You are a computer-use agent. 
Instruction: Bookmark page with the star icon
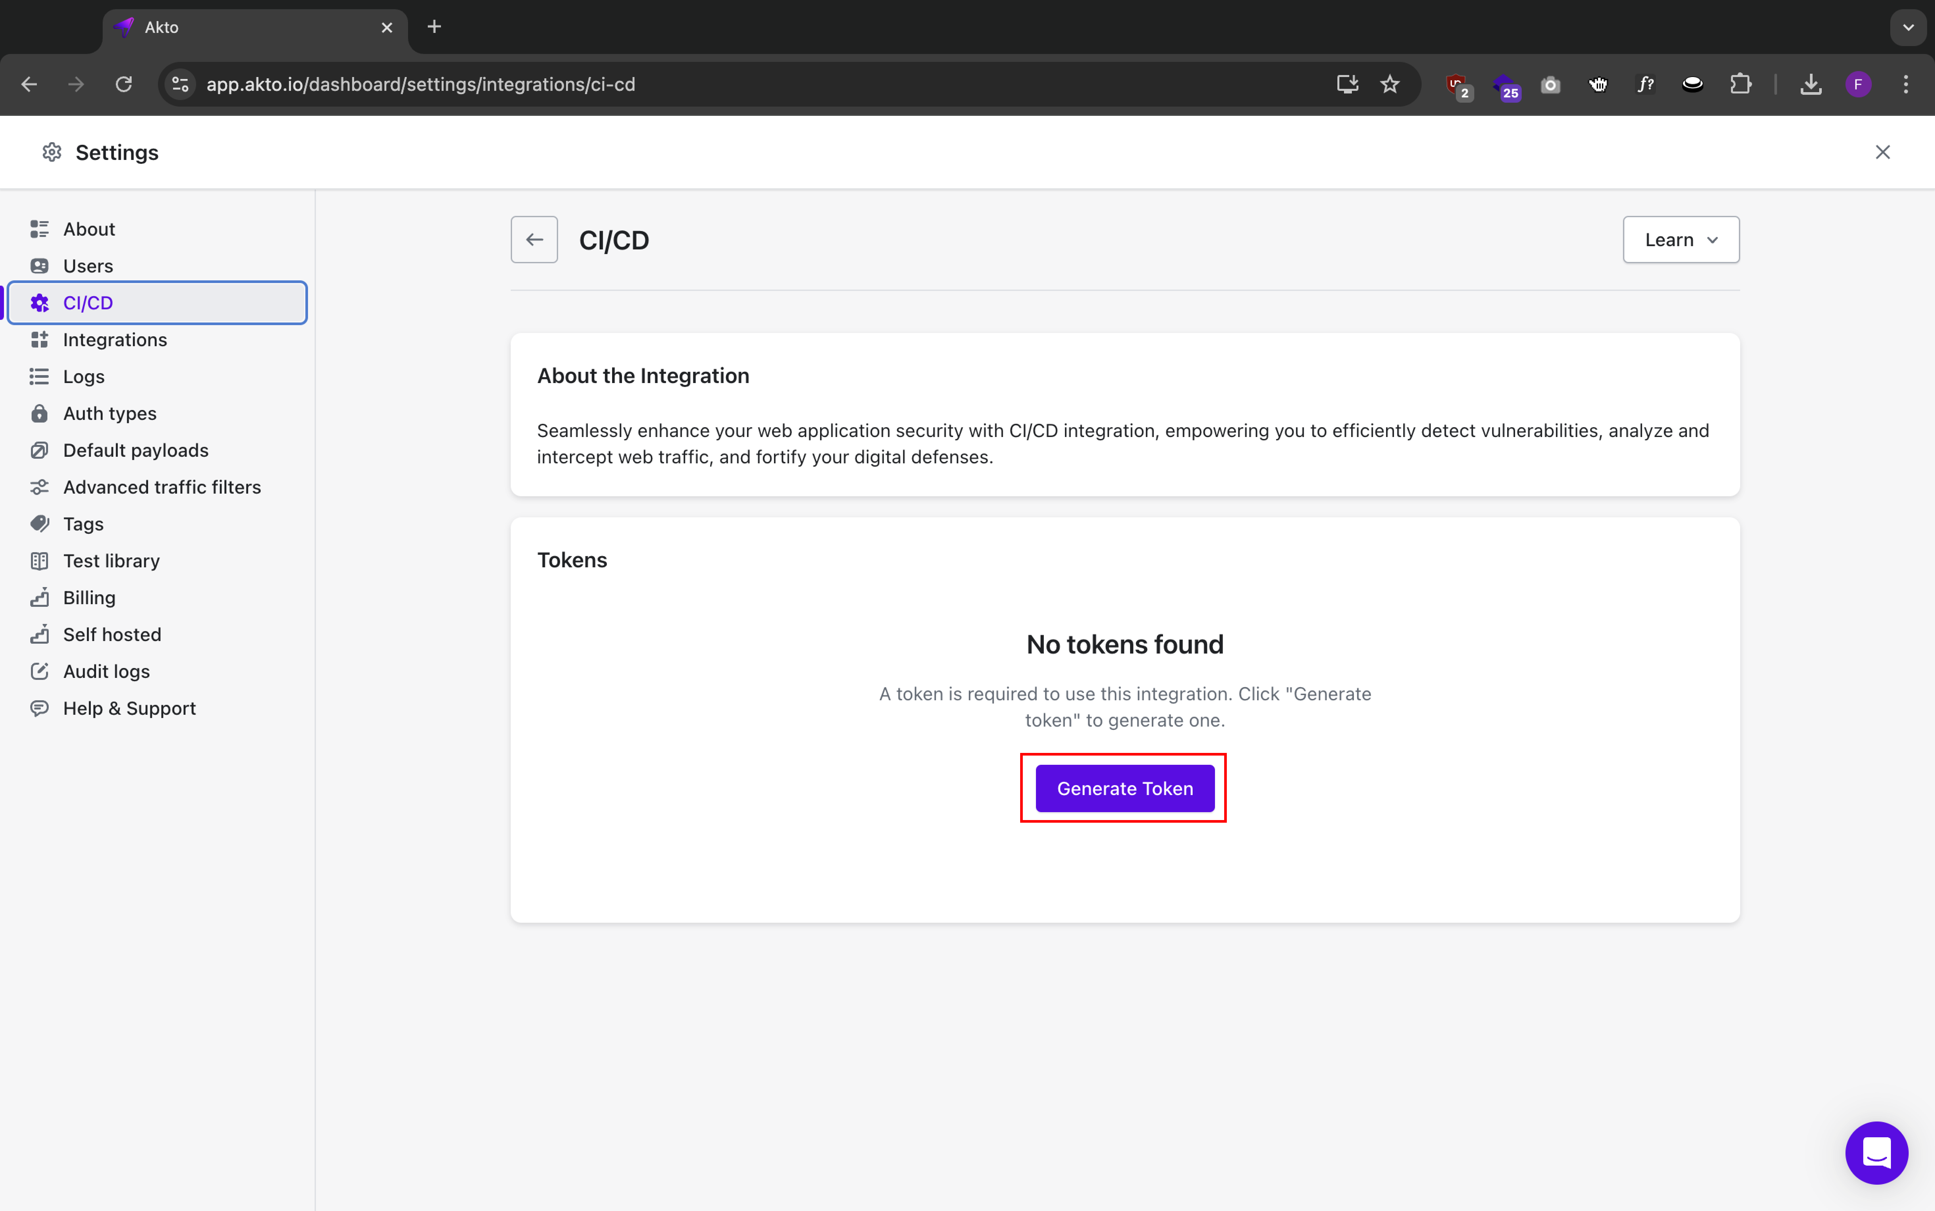(1390, 84)
